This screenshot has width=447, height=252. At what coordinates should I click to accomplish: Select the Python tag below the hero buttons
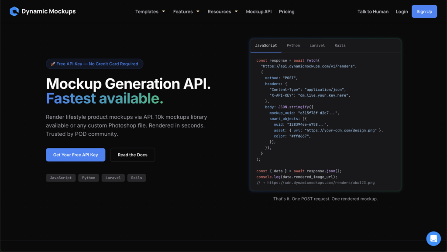[x=89, y=178]
